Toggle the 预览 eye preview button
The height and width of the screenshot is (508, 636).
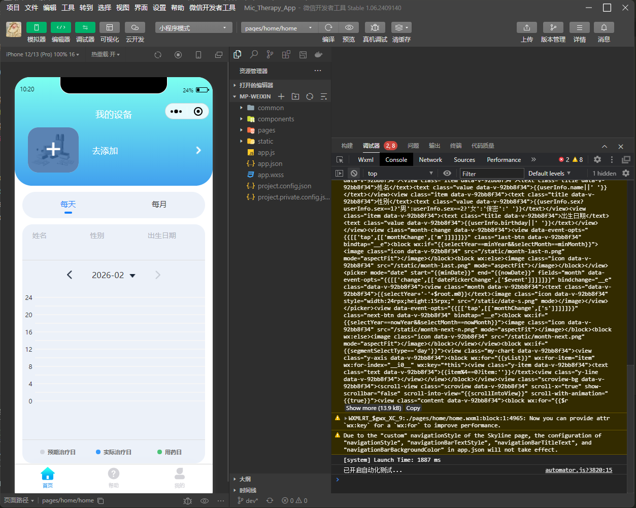pos(349,27)
